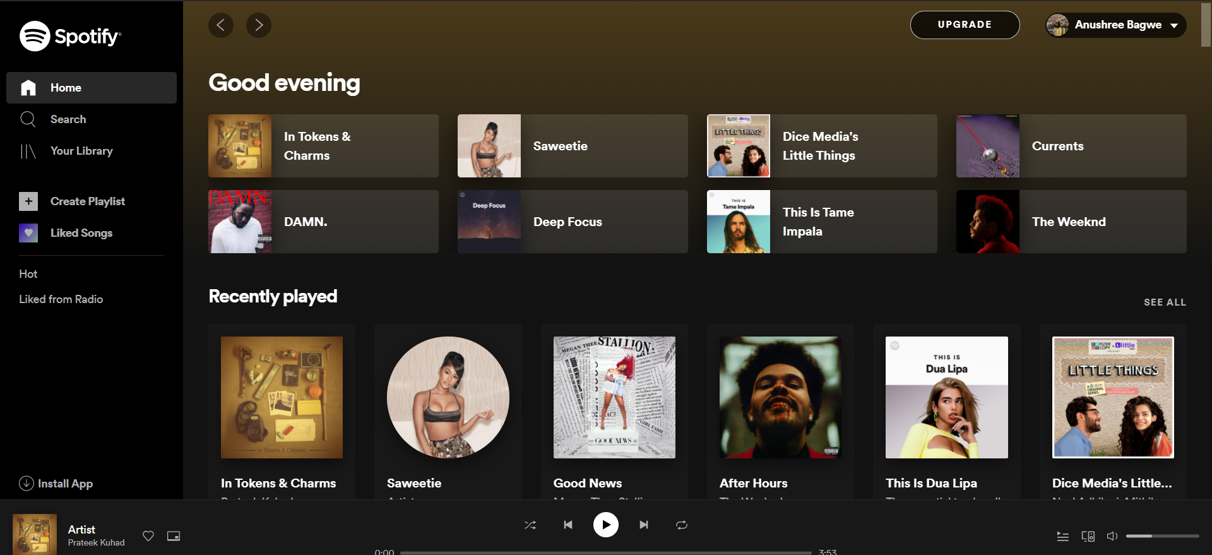The height and width of the screenshot is (555, 1212).
Task: Open In Tokens & Charms album cover
Action: pyautogui.click(x=282, y=397)
